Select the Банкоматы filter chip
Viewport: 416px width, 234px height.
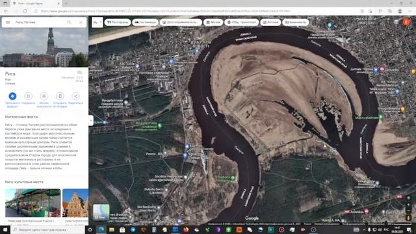point(296,22)
